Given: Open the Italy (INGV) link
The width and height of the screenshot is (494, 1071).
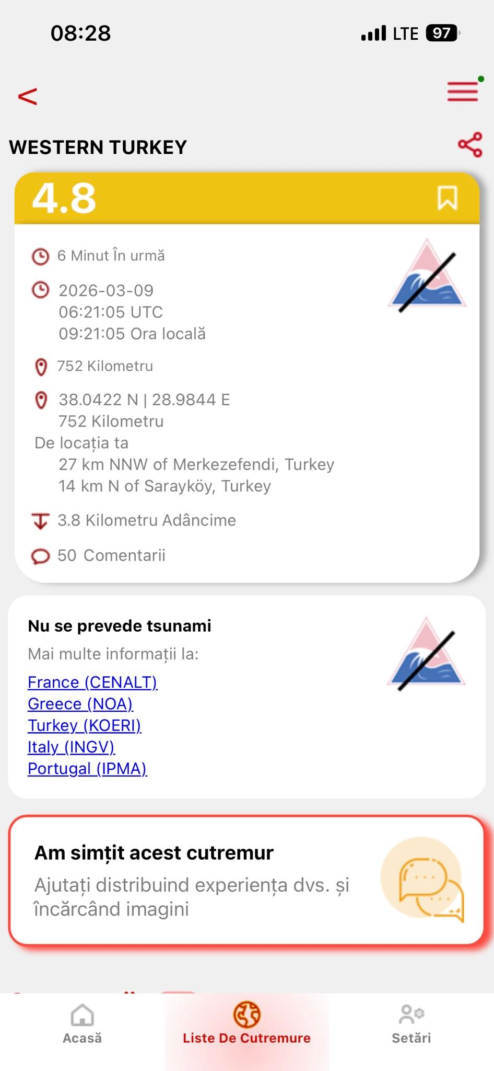Looking at the screenshot, I should (71, 747).
